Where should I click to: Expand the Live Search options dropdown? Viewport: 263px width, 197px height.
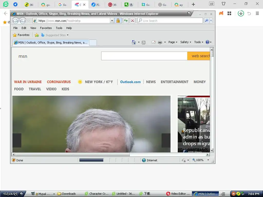211,21
